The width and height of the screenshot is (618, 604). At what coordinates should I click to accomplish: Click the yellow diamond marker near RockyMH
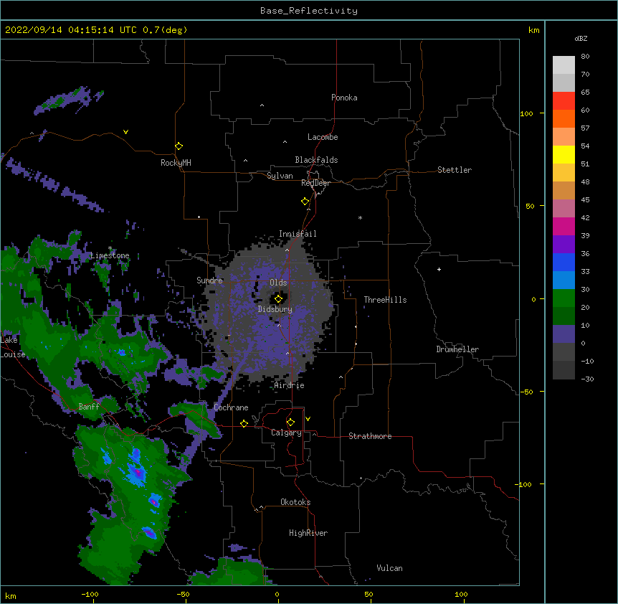click(179, 146)
